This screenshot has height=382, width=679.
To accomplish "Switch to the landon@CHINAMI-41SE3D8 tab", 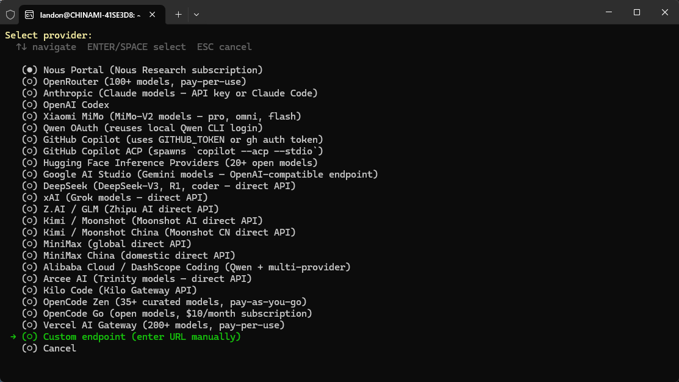I will [90, 14].
